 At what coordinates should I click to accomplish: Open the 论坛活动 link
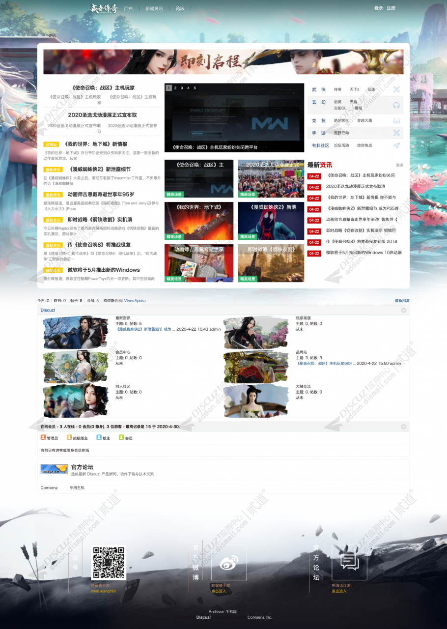point(341,145)
